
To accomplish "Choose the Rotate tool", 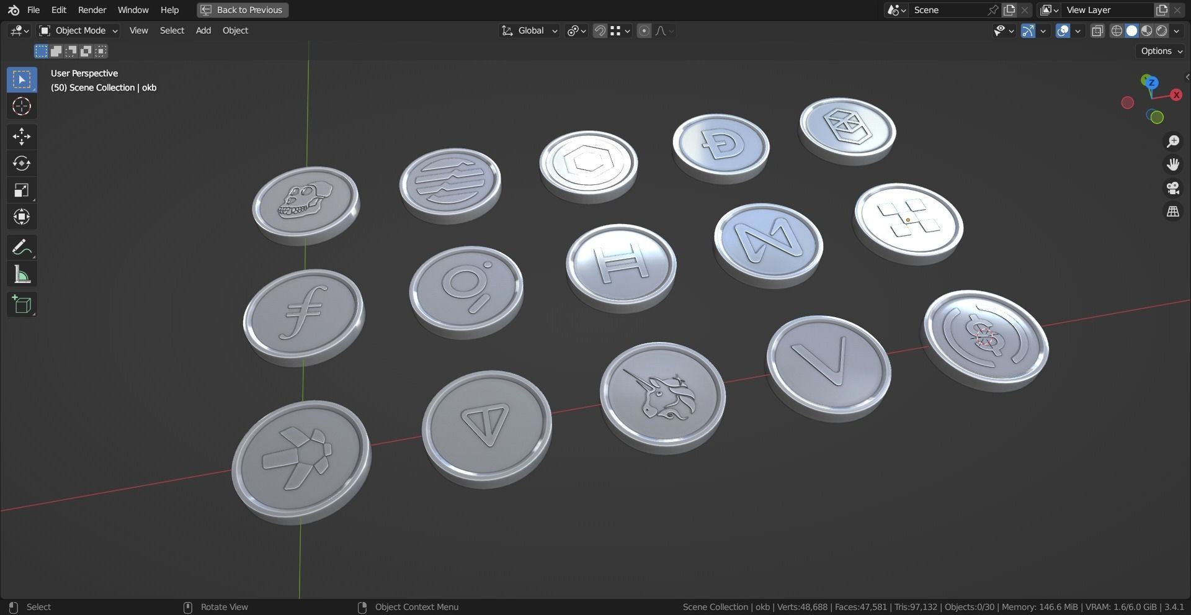I will (x=22, y=163).
